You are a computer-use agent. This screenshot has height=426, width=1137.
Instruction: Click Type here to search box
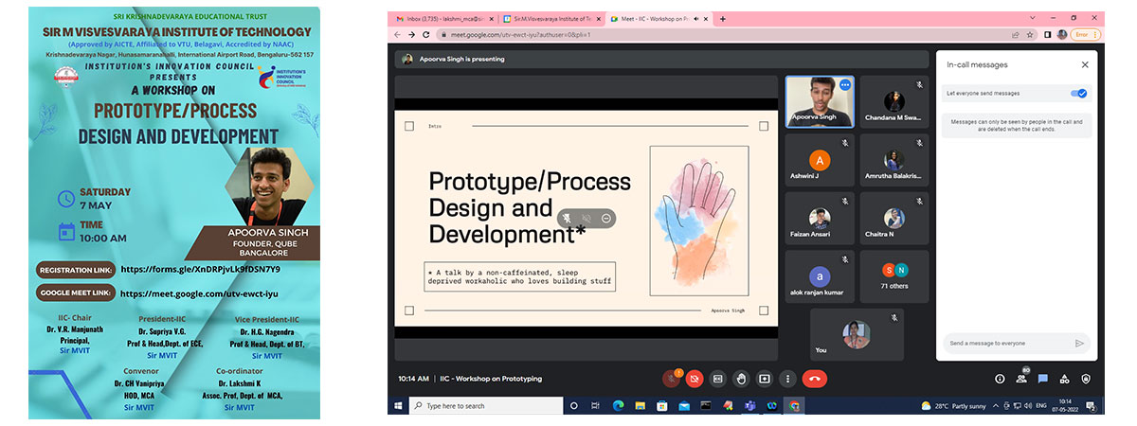tap(487, 405)
